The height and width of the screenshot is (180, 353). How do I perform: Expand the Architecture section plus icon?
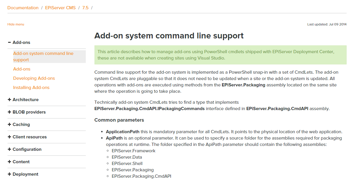[x=10, y=100]
